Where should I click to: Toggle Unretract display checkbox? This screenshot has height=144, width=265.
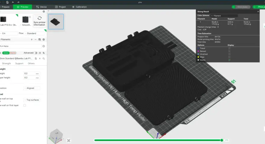229,54
